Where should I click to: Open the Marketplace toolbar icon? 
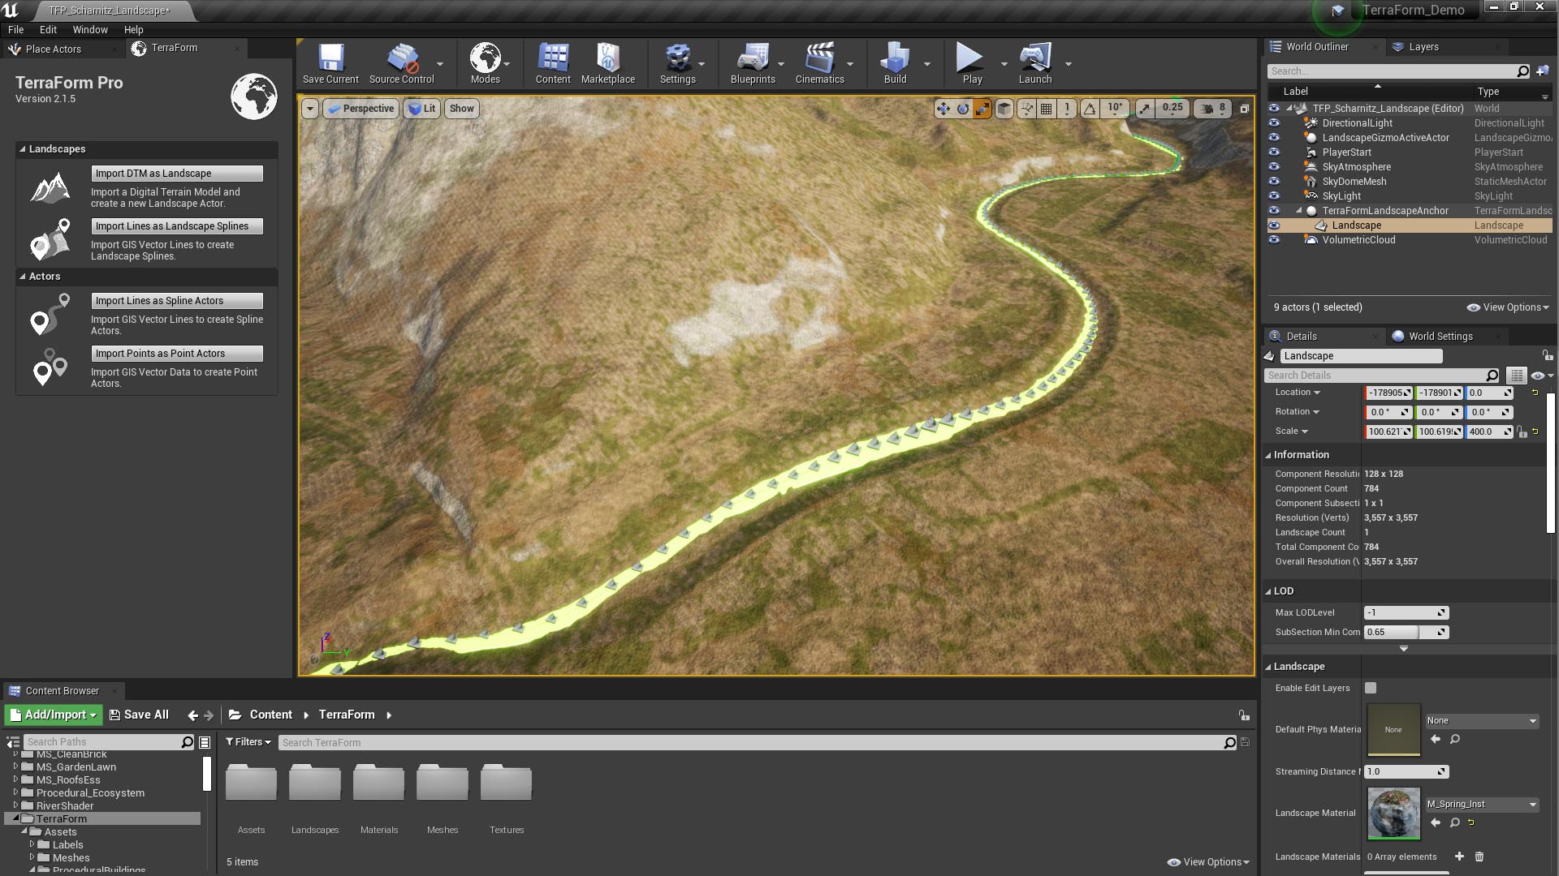[607, 63]
